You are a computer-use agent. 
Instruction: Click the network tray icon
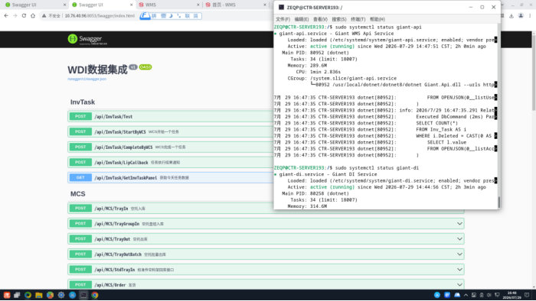click(497, 295)
